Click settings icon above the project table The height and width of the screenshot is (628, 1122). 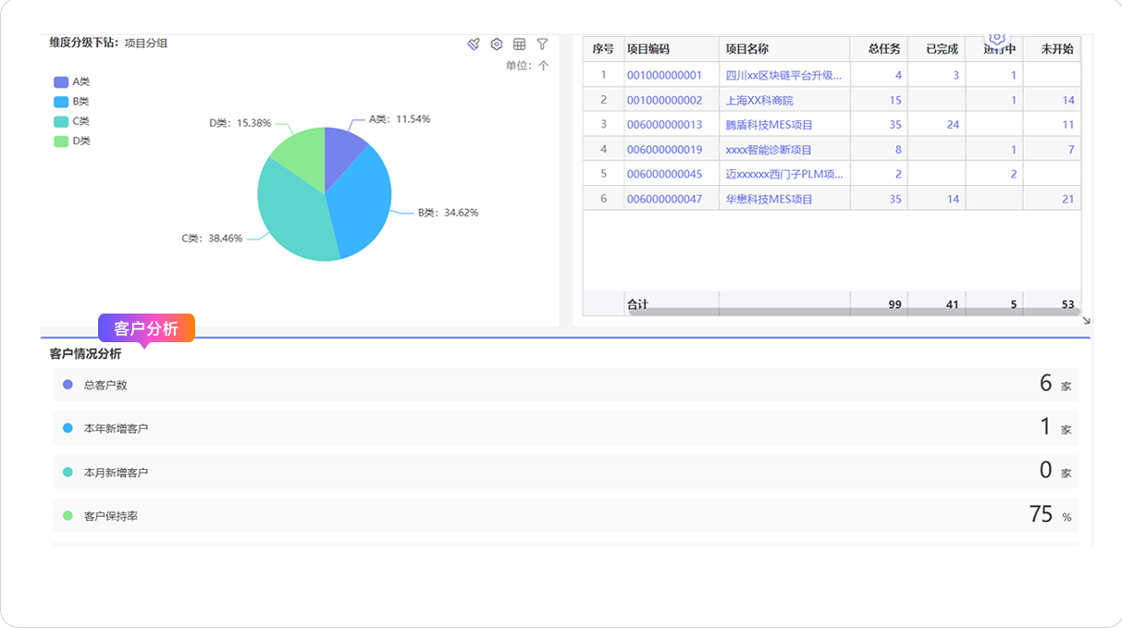[996, 39]
